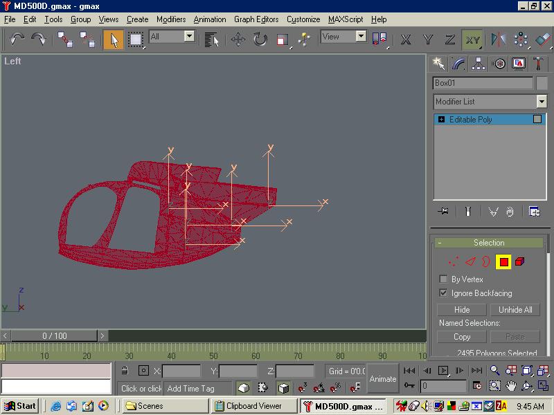Open the Hierarchy command panel tab
This screenshot has width=554, height=415.
click(478, 64)
